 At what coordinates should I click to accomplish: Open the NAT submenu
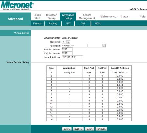pyautogui.click(x=68, y=23)
